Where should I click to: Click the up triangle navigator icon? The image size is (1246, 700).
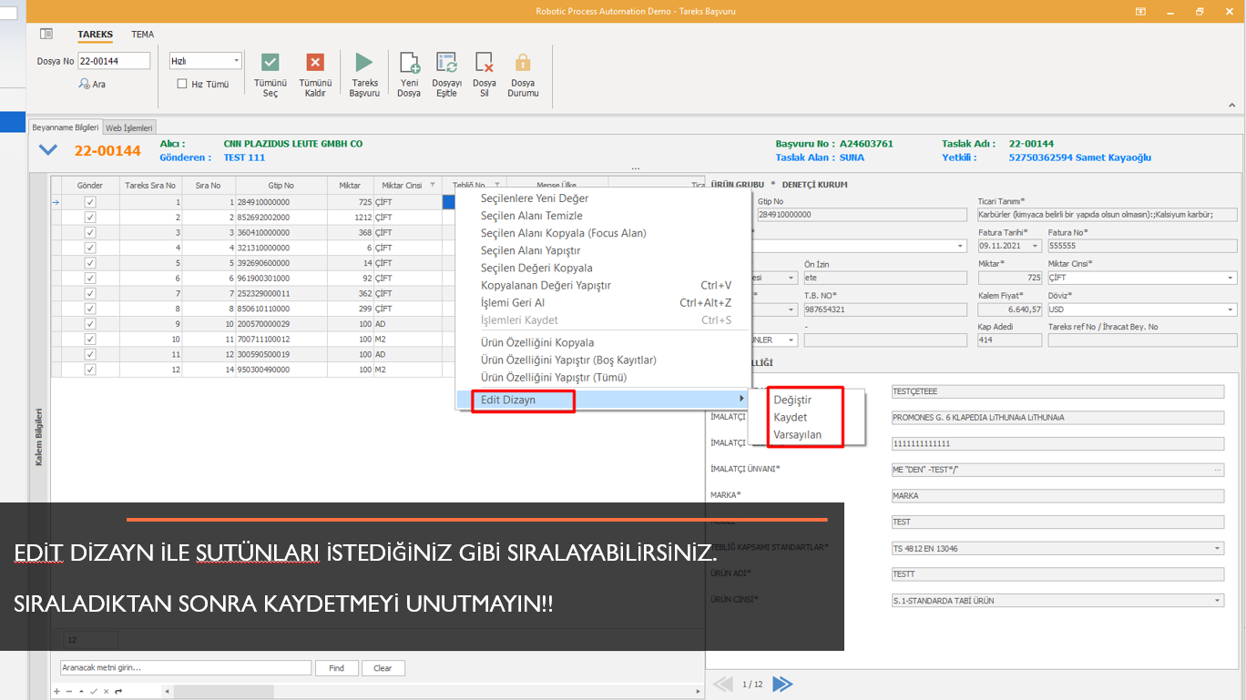tap(81, 692)
